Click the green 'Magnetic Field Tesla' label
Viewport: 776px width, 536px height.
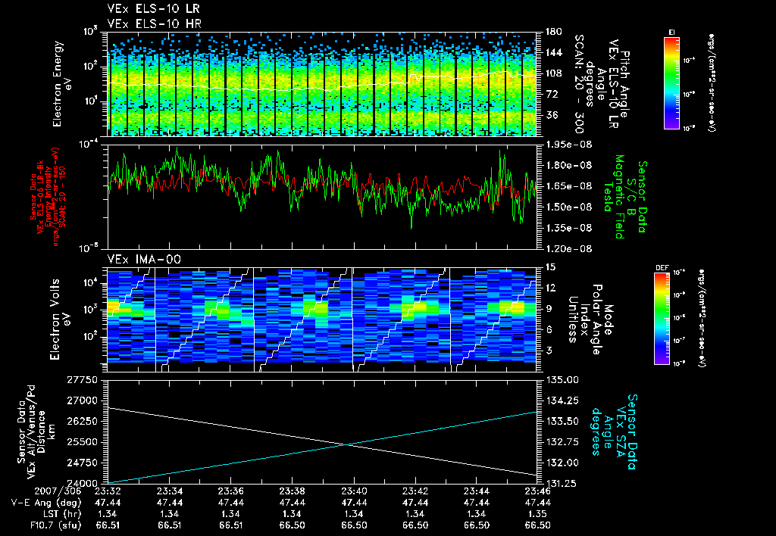coord(614,197)
